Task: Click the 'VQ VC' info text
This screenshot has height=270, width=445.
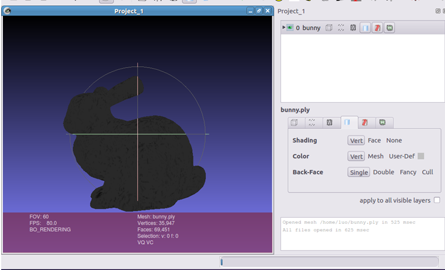Action: (145, 242)
